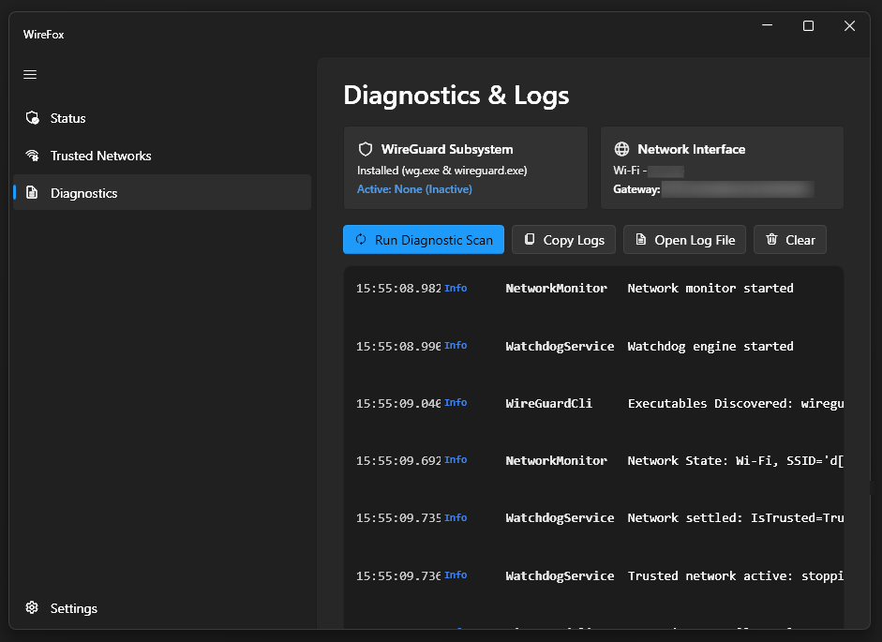Screen dimensions: 882x642
Task: Click the Trusted Networks wifi icon
Action: (x=32, y=156)
